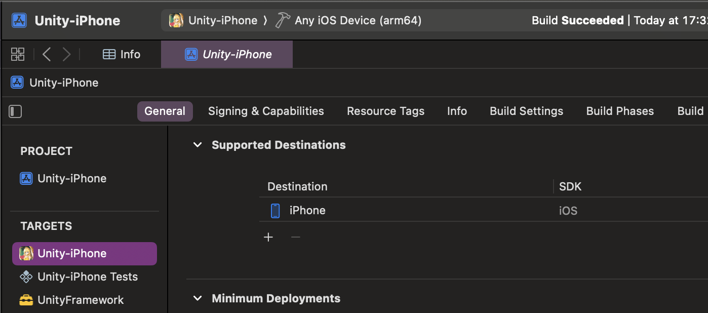
Task: Collapse the Minimum Deployments section
Action: pos(198,299)
